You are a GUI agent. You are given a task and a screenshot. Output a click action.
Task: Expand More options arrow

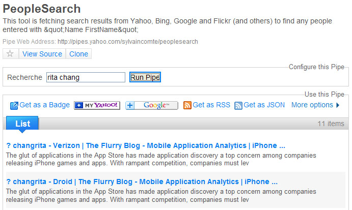click(x=338, y=105)
